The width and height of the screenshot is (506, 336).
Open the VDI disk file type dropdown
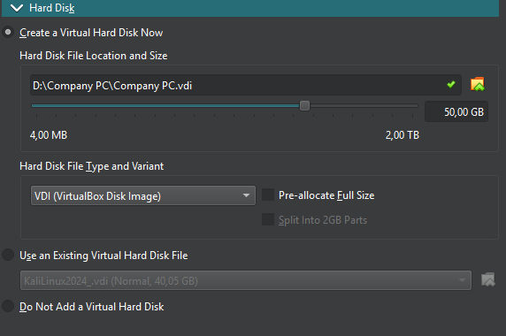pyautogui.click(x=143, y=195)
